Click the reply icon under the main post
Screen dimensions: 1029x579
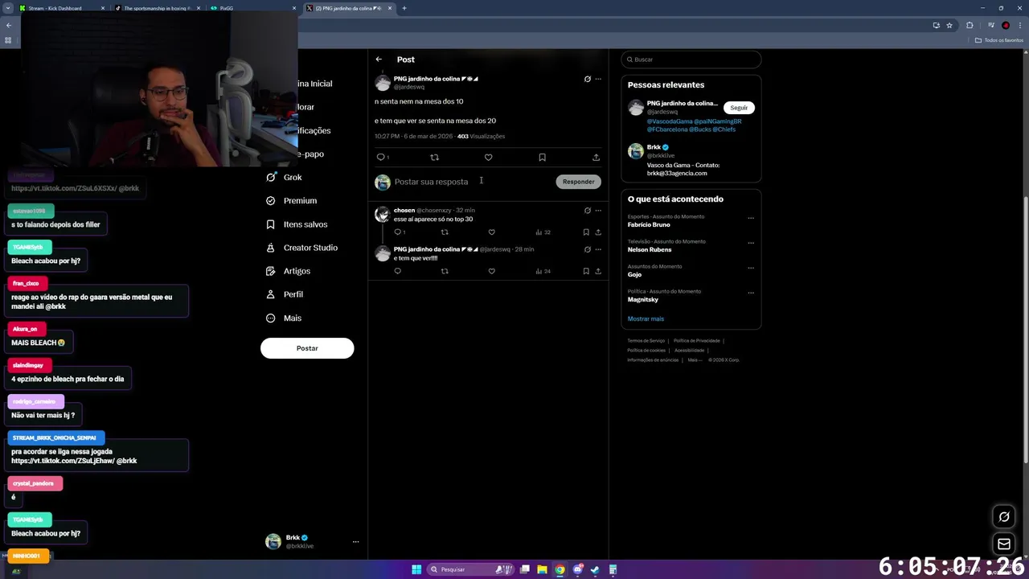click(381, 158)
